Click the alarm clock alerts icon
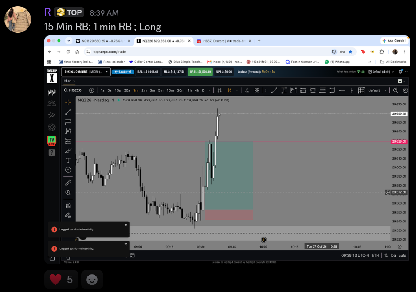This screenshot has height=292, width=416. (x=400, y=72)
